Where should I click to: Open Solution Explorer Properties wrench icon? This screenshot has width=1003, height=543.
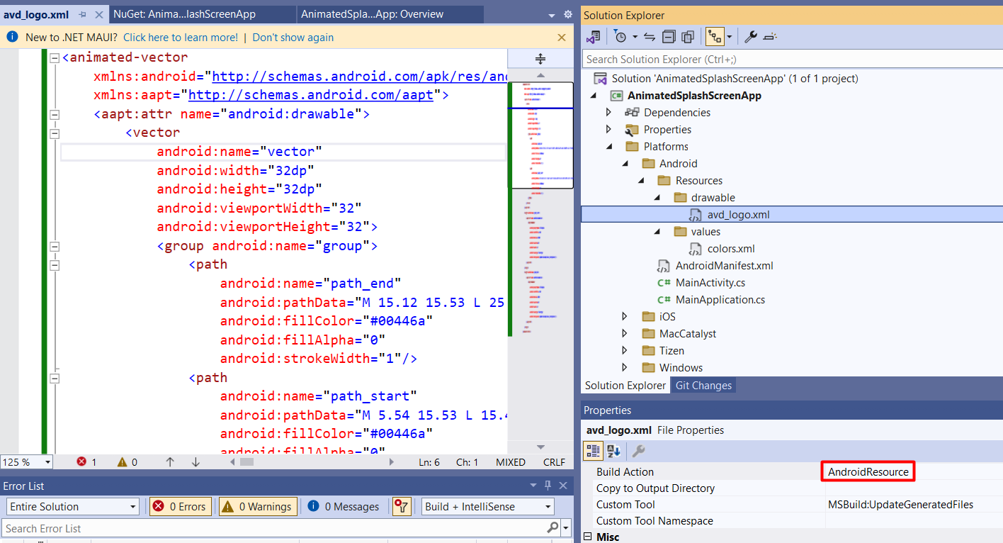click(x=751, y=37)
